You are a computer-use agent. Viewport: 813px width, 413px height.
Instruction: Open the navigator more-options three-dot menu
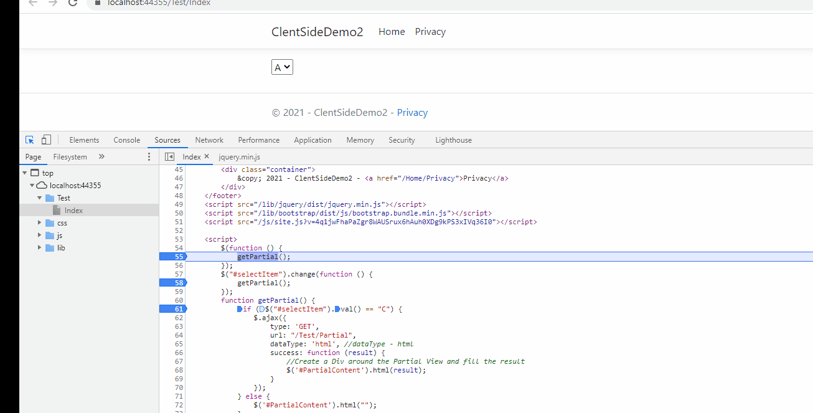(x=149, y=157)
